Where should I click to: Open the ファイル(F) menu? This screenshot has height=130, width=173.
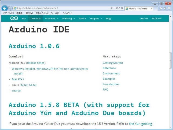(8, 13)
